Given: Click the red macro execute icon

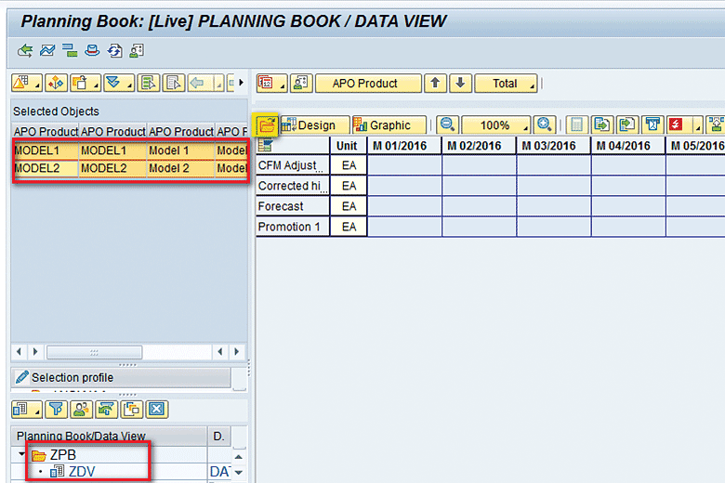Looking at the screenshot, I should click(x=676, y=125).
